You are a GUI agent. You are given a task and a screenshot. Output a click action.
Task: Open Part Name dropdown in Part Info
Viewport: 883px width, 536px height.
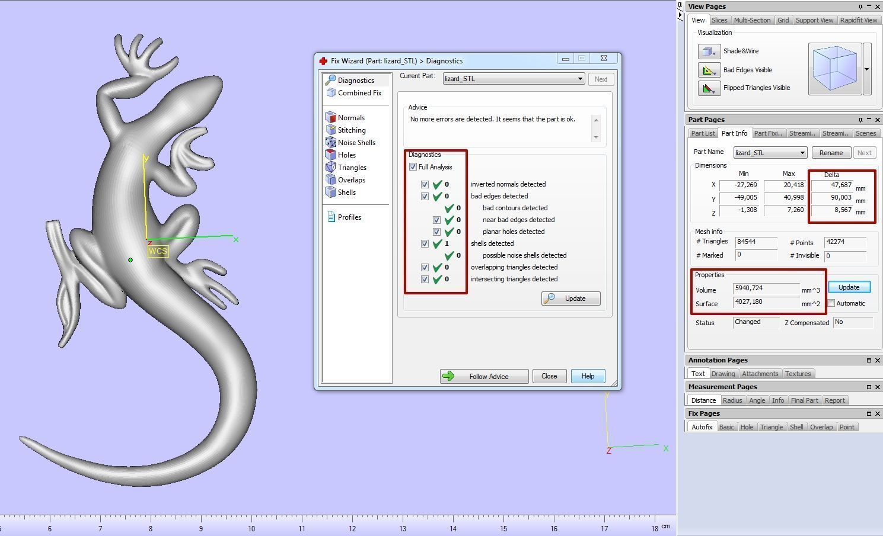click(770, 153)
